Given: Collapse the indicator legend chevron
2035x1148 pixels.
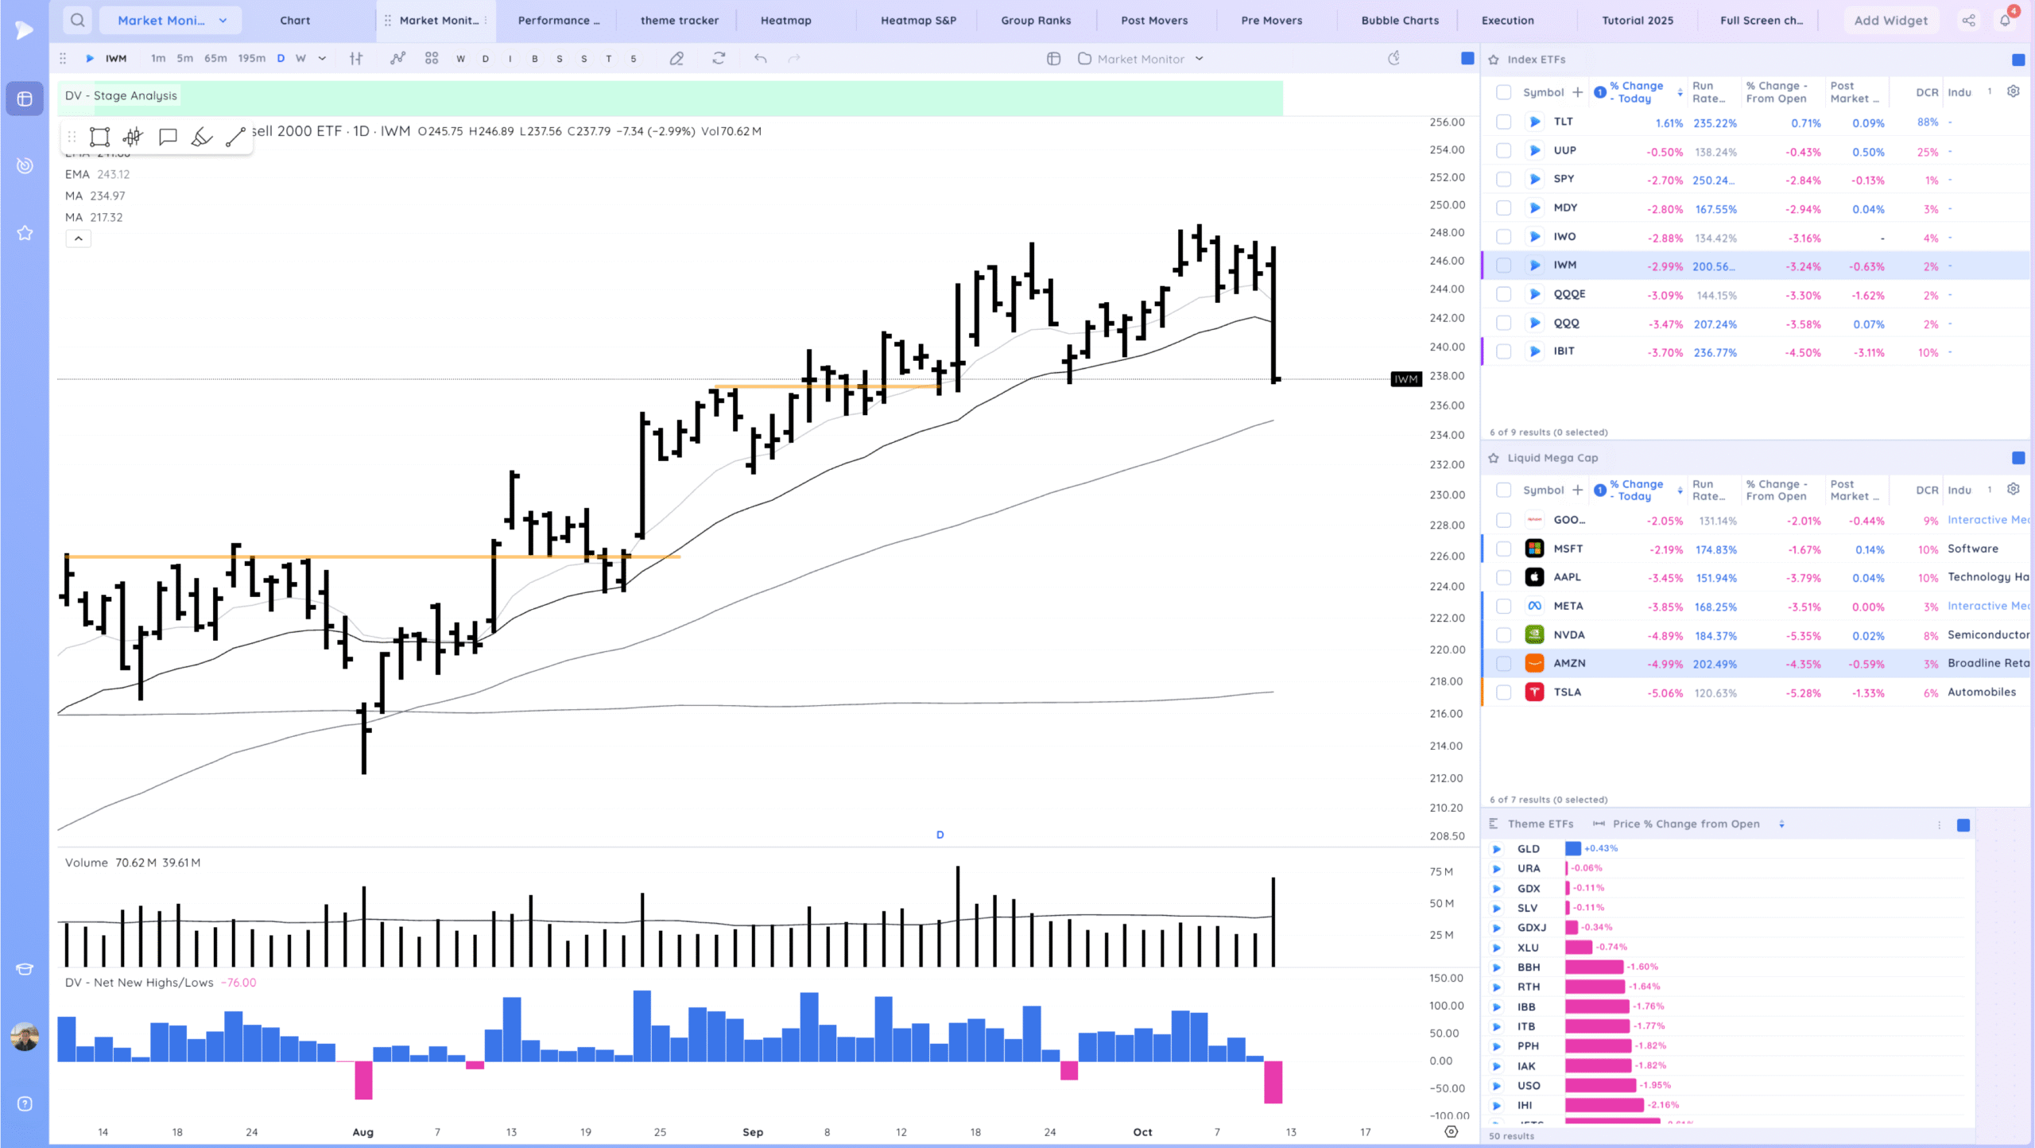Looking at the screenshot, I should tap(78, 239).
